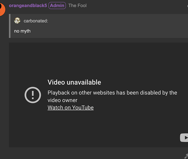
Task: Click the carbonated user avatar in quote
Action: pyautogui.click(x=17, y=21)
